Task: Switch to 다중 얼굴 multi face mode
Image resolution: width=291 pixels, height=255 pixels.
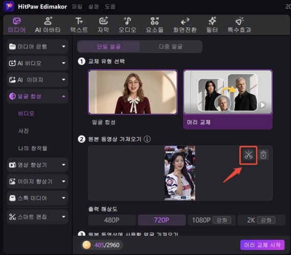Action: [171, 46]
